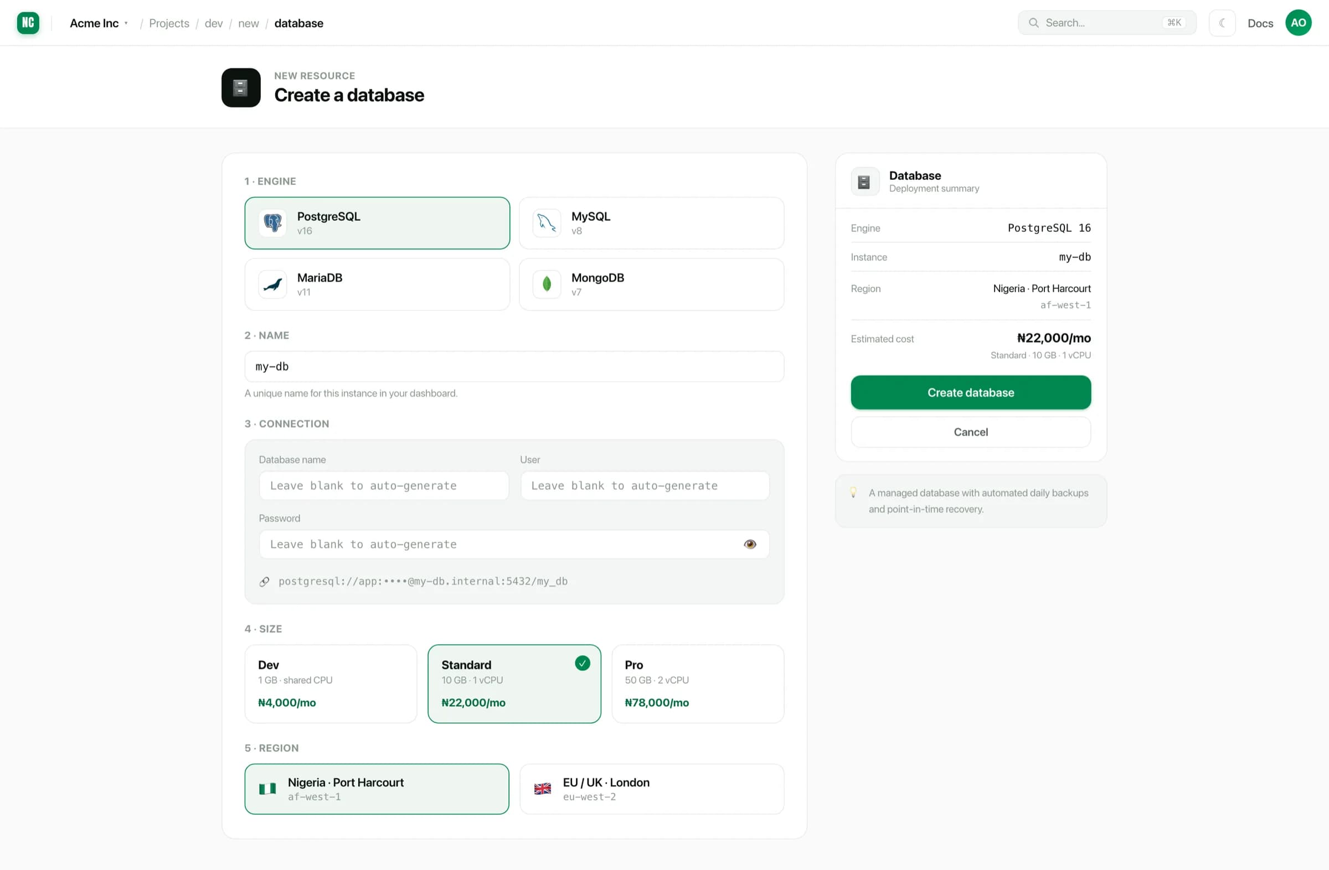
Task: Click the Create database button
Action: tap(971, 392)
